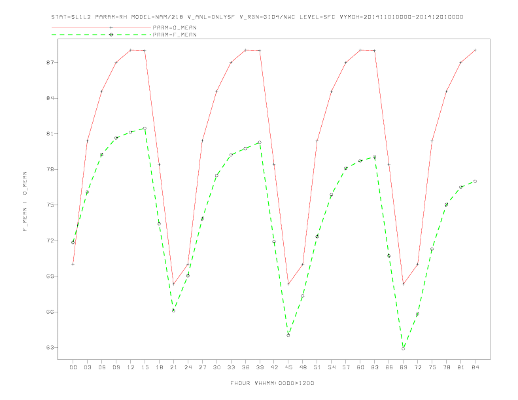This screenshot has width=518, height=400.
Task: Click y-axis tick label 72
Action: [50, 241]
